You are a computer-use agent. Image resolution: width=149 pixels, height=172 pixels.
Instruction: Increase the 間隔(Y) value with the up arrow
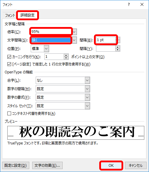[x=118, y=47]
